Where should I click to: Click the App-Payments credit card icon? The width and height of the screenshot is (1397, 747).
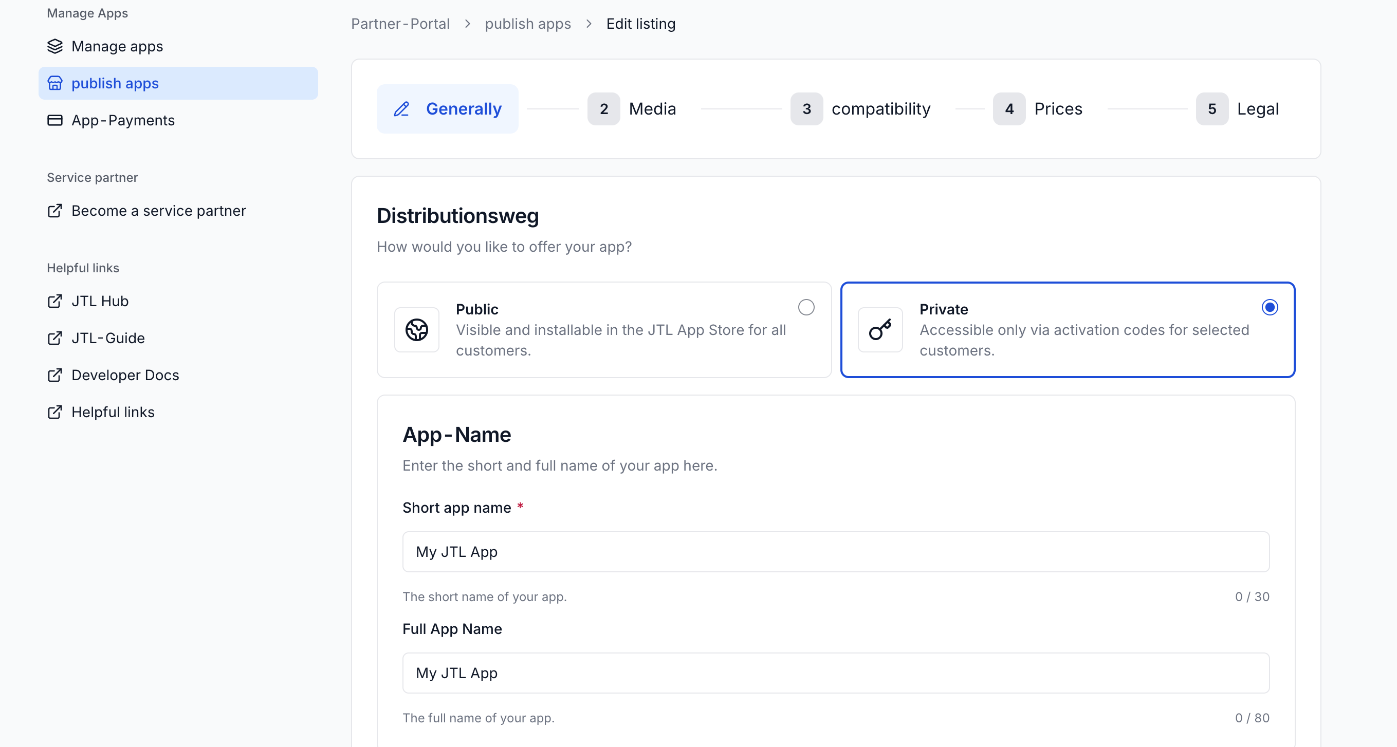(x=55, y=120)
